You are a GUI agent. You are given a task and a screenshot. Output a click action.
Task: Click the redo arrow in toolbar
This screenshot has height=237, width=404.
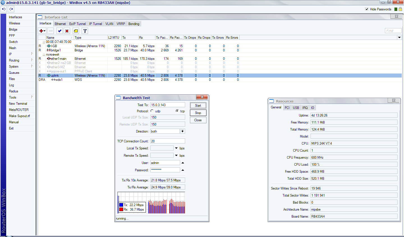[11, 9]
